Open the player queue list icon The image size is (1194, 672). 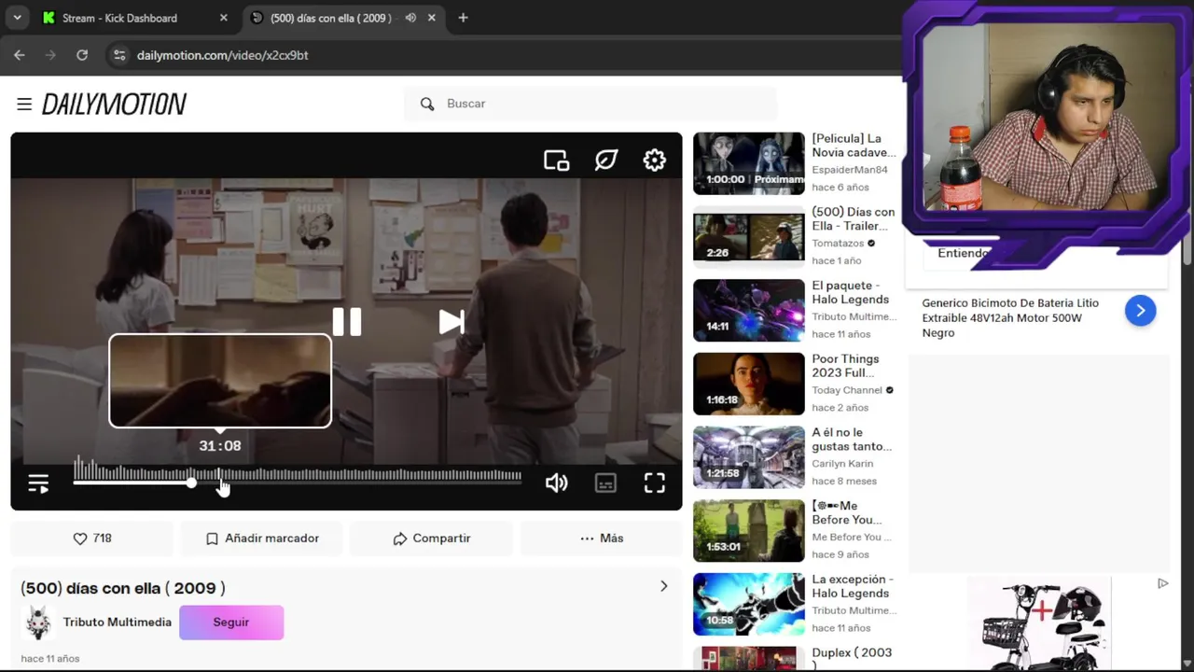38,483
